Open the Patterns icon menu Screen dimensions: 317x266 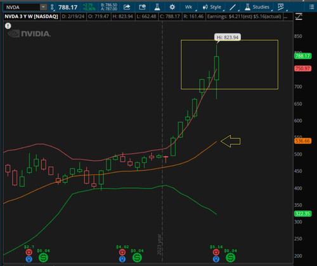pyautogui.click(x=281, y=7)
